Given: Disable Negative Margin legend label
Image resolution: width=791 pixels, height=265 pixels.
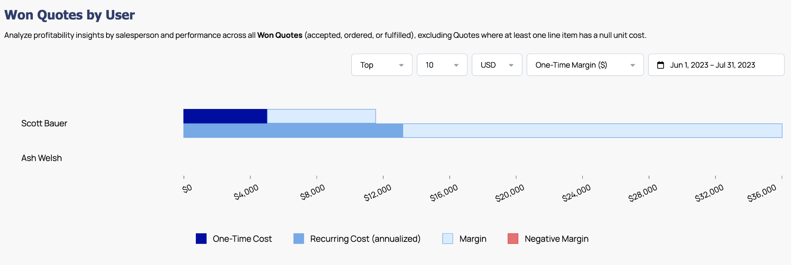Looking at the screenshot, I should click(x=556, y=239).
